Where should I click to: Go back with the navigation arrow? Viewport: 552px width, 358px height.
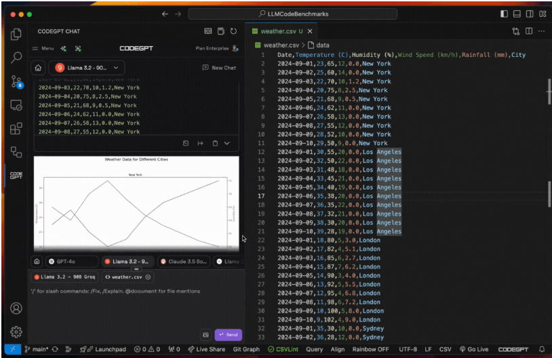[x=165, y=14]
